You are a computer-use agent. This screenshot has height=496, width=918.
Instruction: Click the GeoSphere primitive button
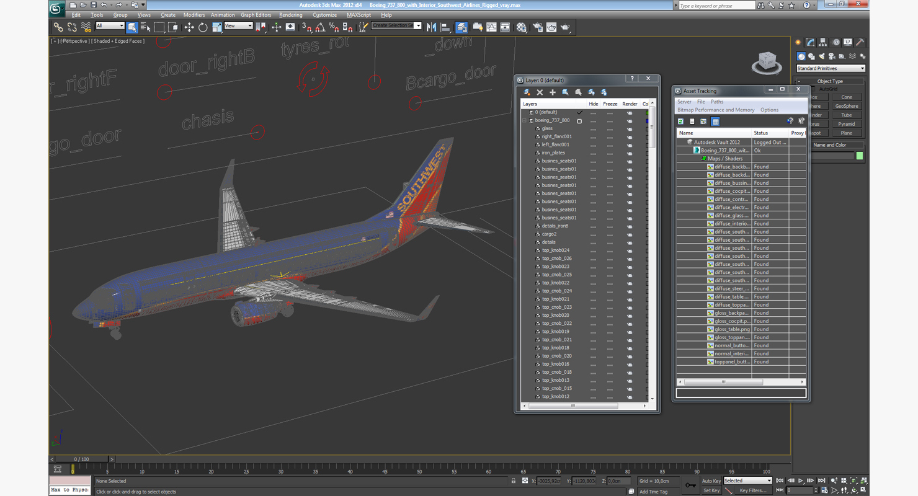coord(847,106)
